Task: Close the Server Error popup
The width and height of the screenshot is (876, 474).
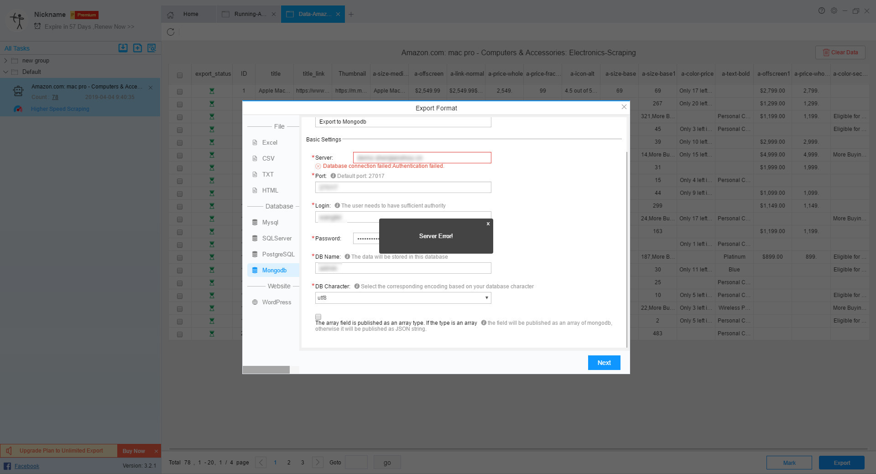Action: pos(488,224)
